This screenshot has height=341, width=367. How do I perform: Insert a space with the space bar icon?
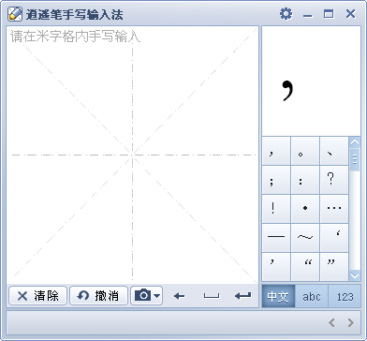click(212, 296)
